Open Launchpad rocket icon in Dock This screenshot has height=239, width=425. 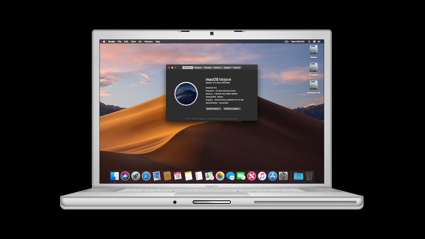135,176
